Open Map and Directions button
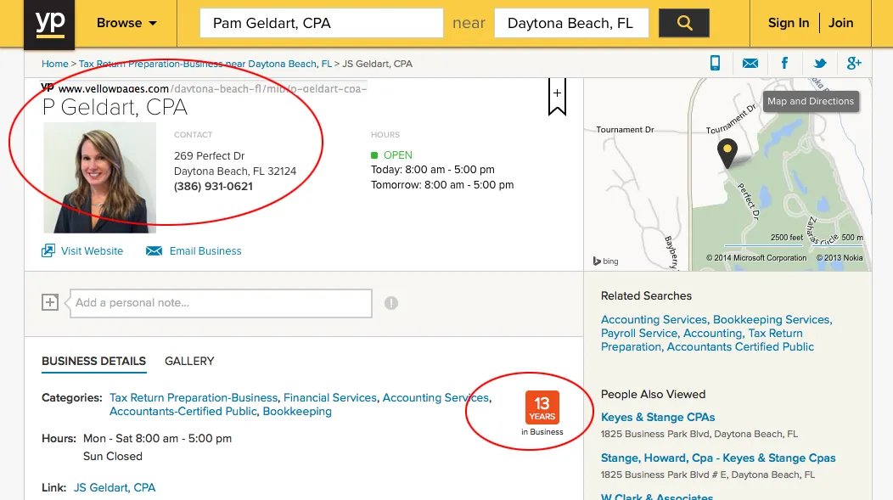The height and width of the screenshot is (500, 893). tap(811, 101)
